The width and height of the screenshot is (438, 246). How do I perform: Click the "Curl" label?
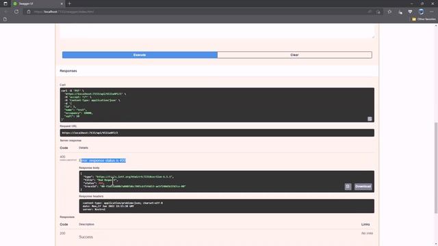point(62,85)
